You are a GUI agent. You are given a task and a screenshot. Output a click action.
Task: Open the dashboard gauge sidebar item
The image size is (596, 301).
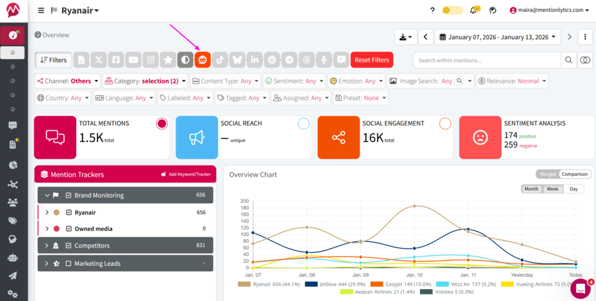(14, 35)
